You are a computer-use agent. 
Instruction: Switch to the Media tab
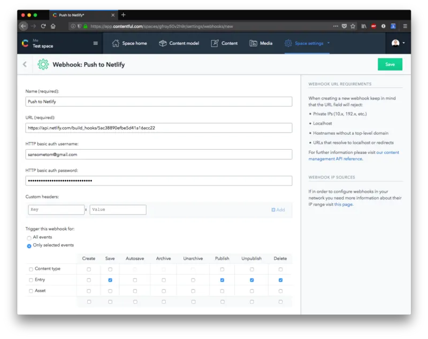pos(261,43)
